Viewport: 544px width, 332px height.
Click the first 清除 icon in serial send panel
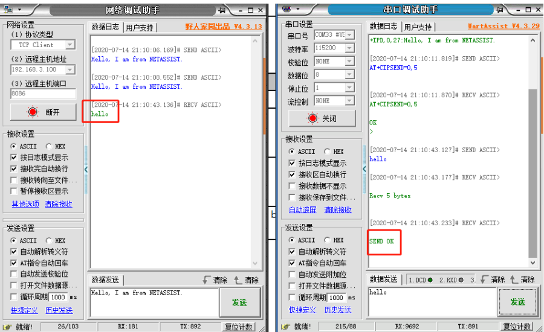[485, 279]
